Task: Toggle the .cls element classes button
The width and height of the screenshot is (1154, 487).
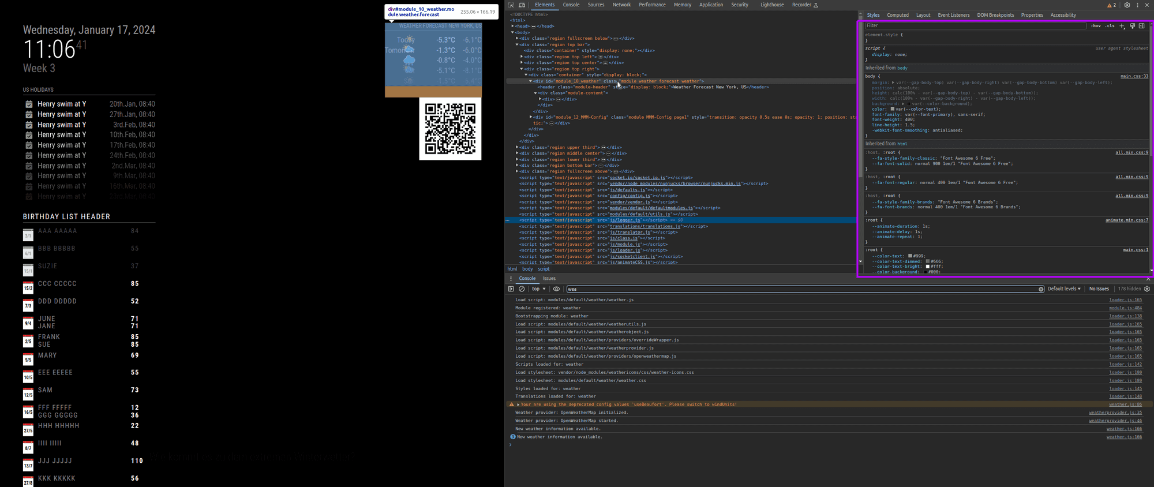Action: (1110, 25)
